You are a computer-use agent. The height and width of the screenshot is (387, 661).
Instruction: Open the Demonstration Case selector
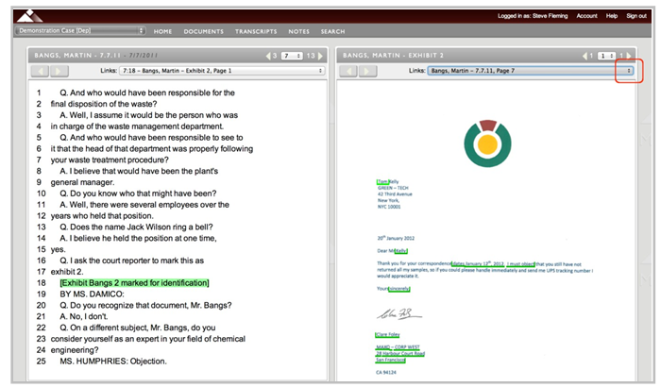(80, 30)
